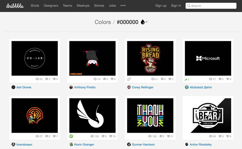Click comment bubble on Bear shot

(x=220, y=136)
